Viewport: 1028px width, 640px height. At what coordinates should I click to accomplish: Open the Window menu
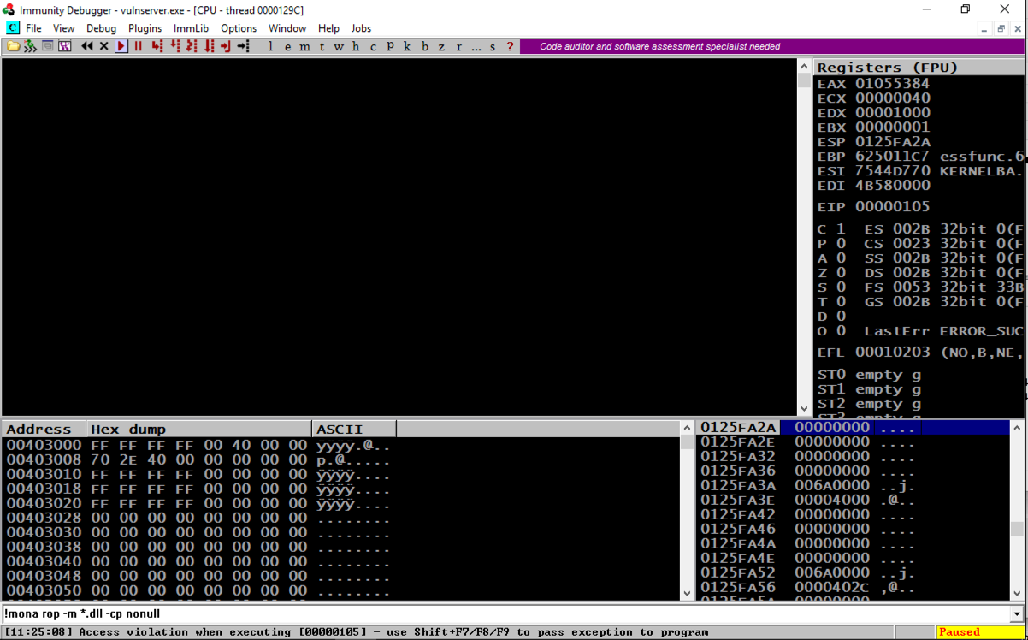(x=287, y=28)
